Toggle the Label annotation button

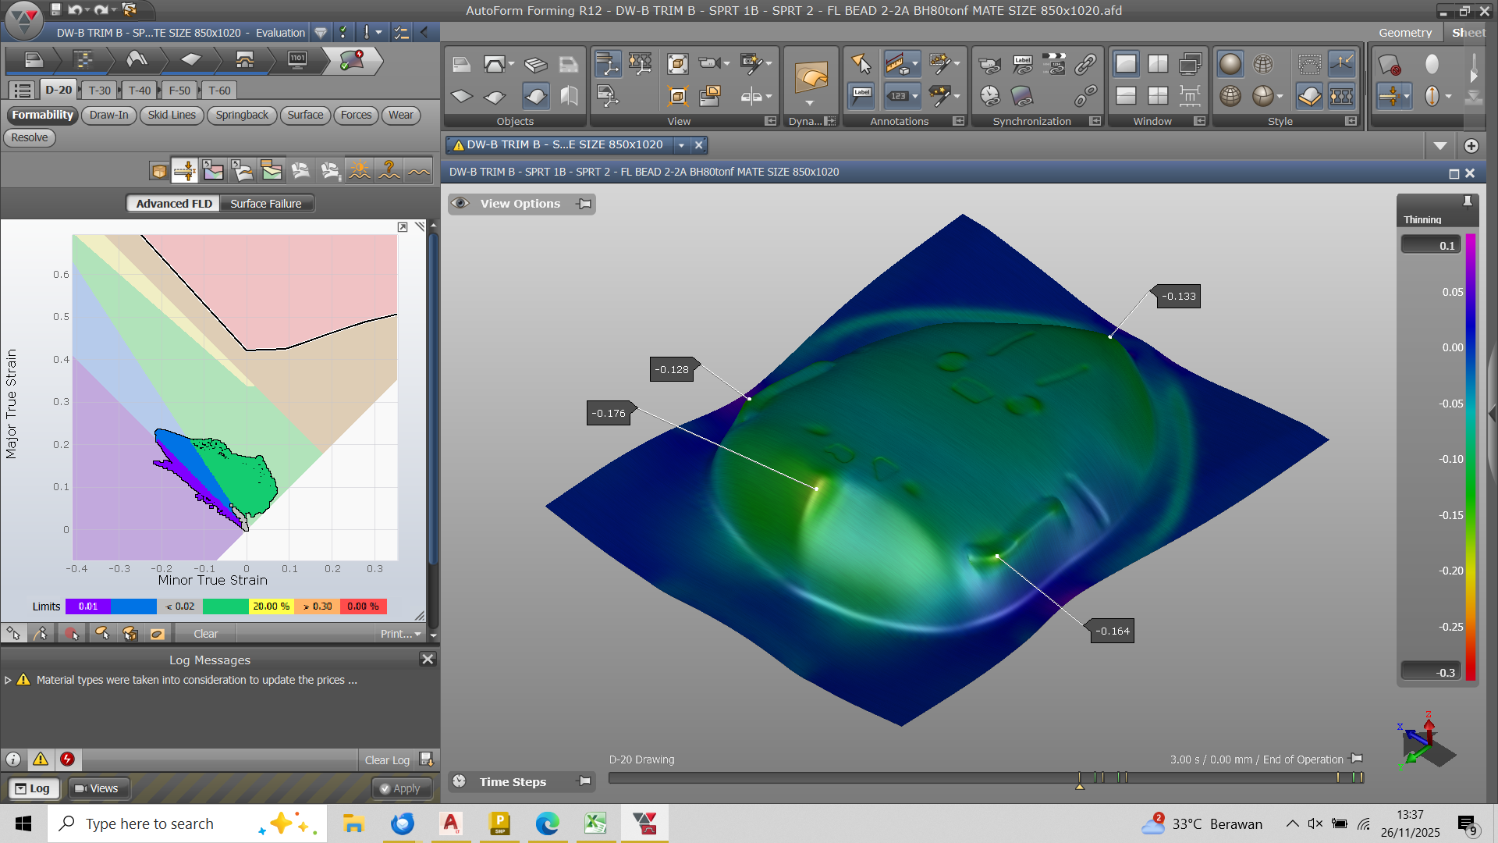click(861, 97)
